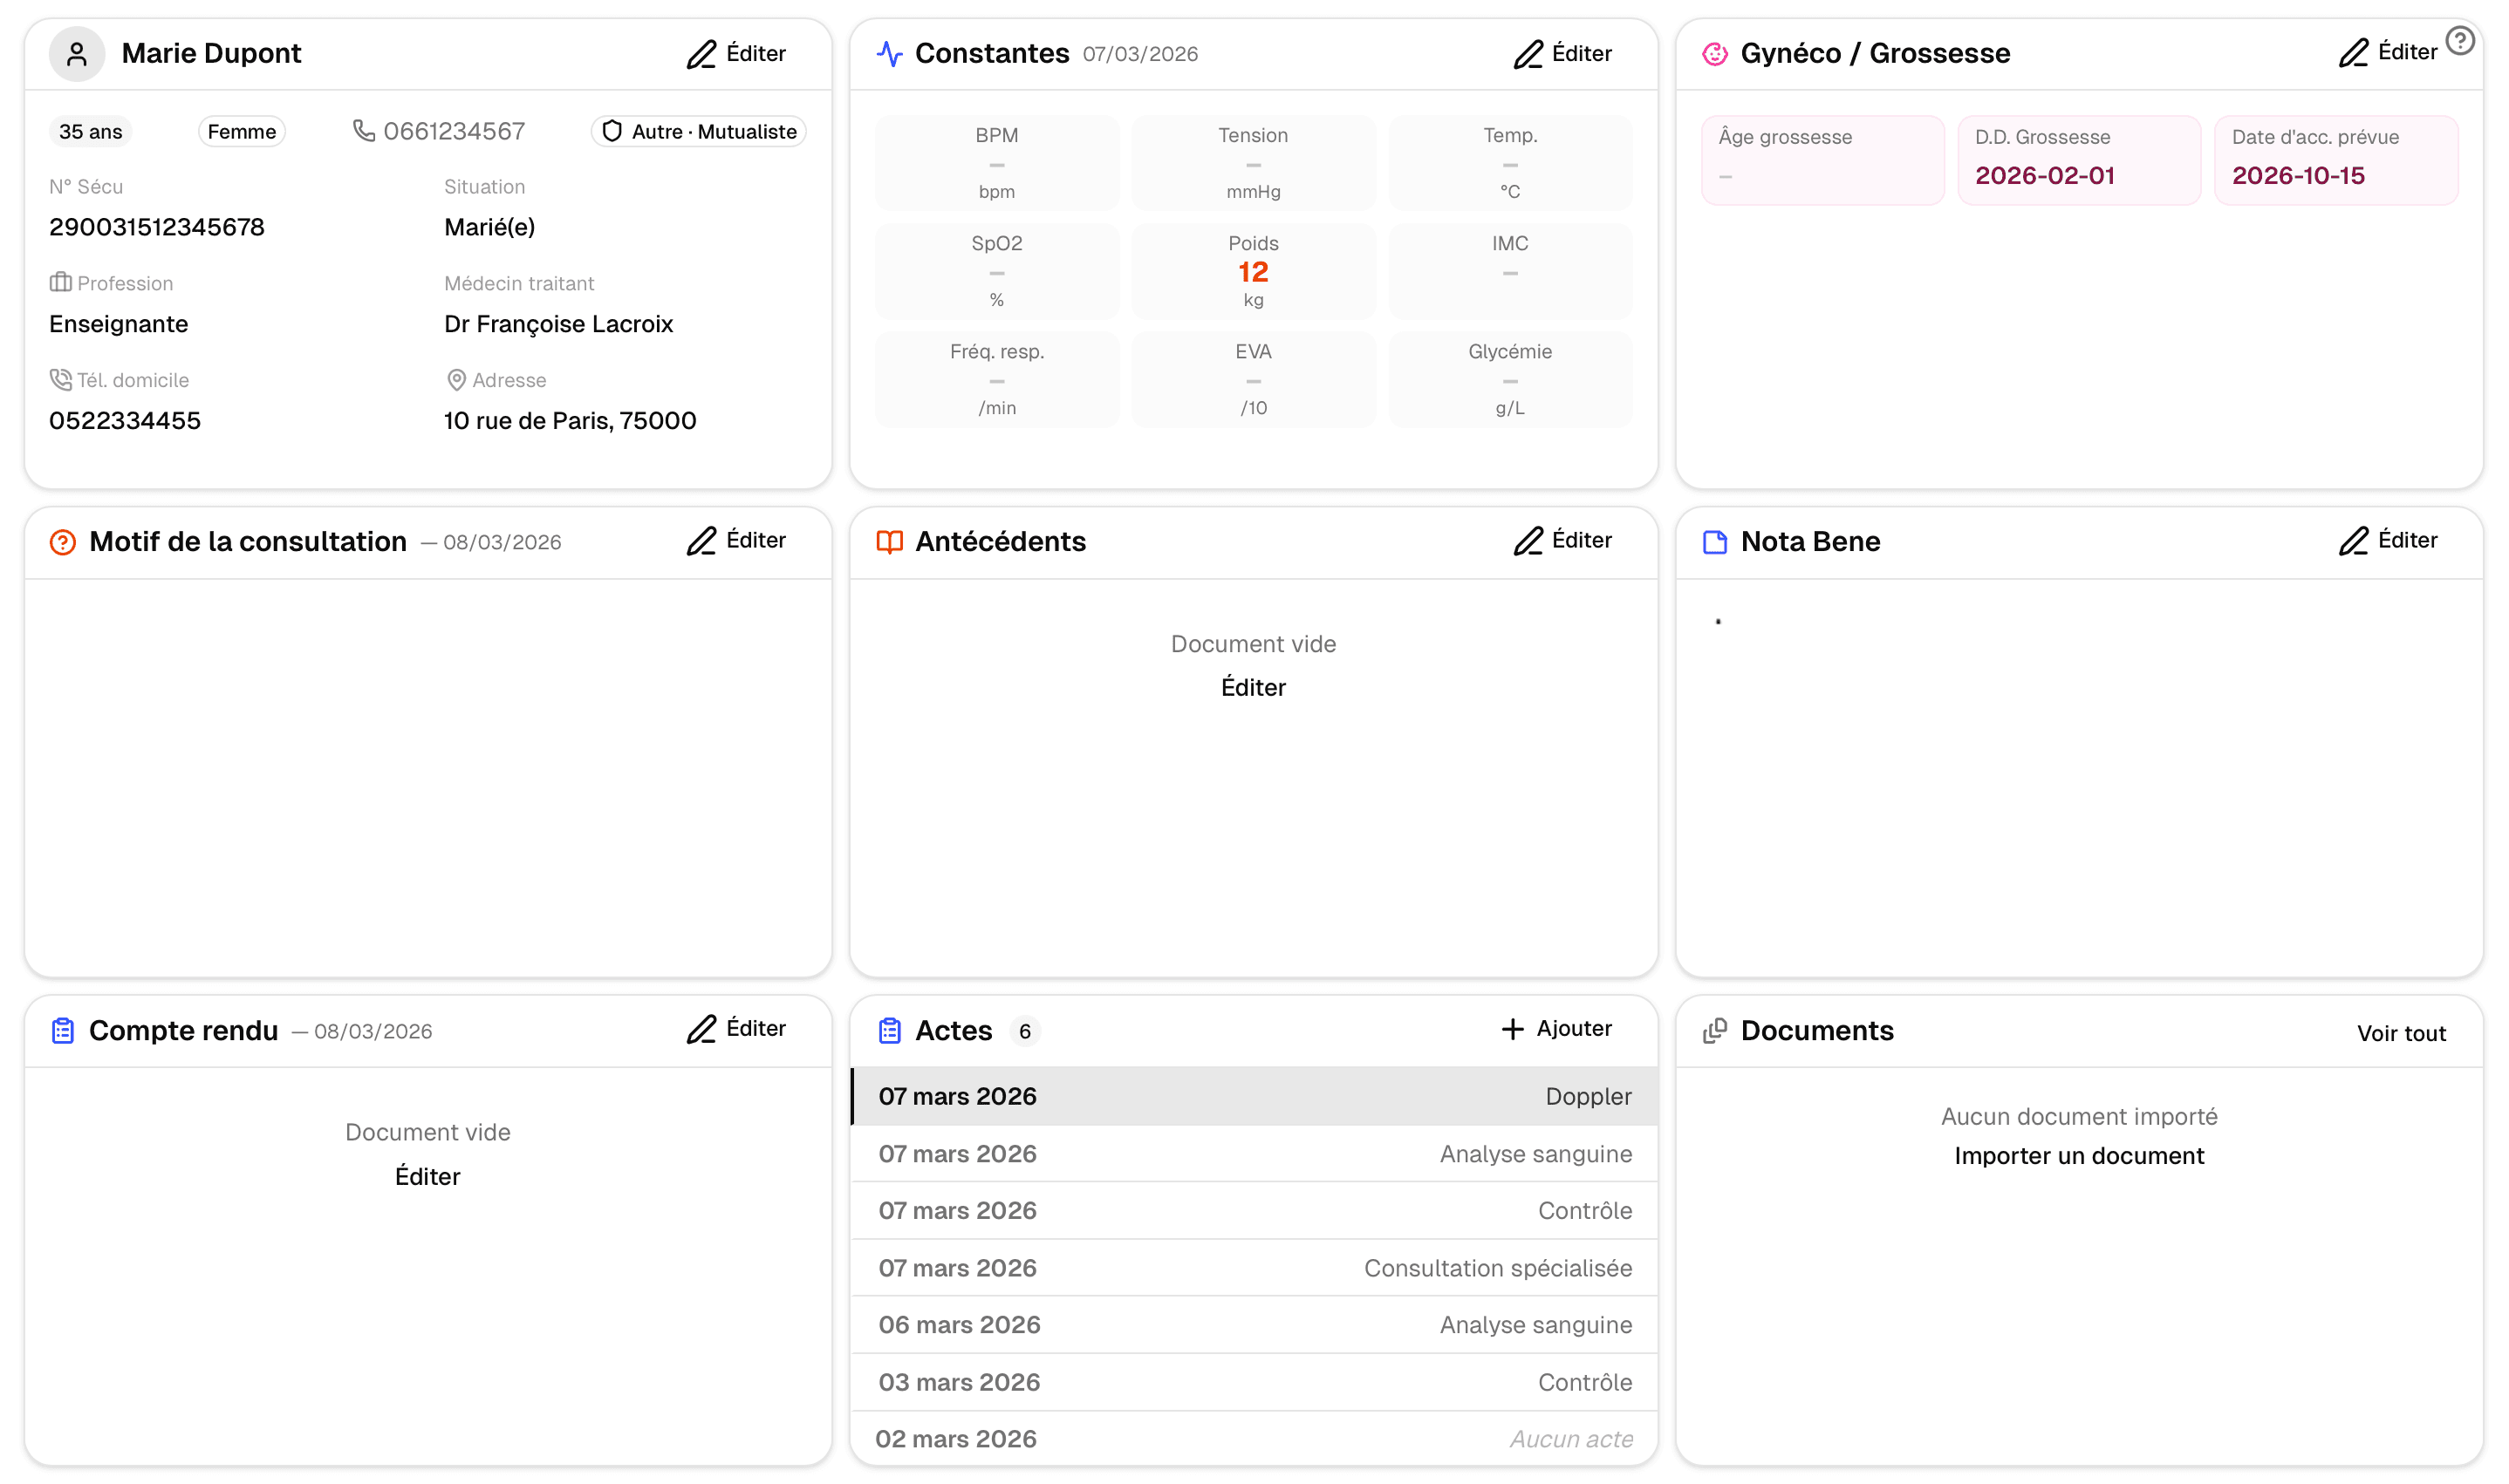Click the Poids value showing 12 kg
Viewport: 2509px width, 1484px height.
click(x=1253, y=271)
